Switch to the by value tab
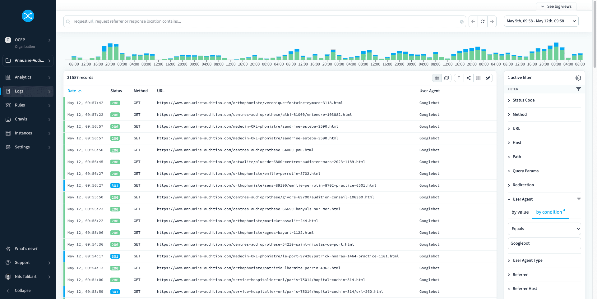Image resolution: width=597 pixels, height=299 pixels. pos(520,212)
